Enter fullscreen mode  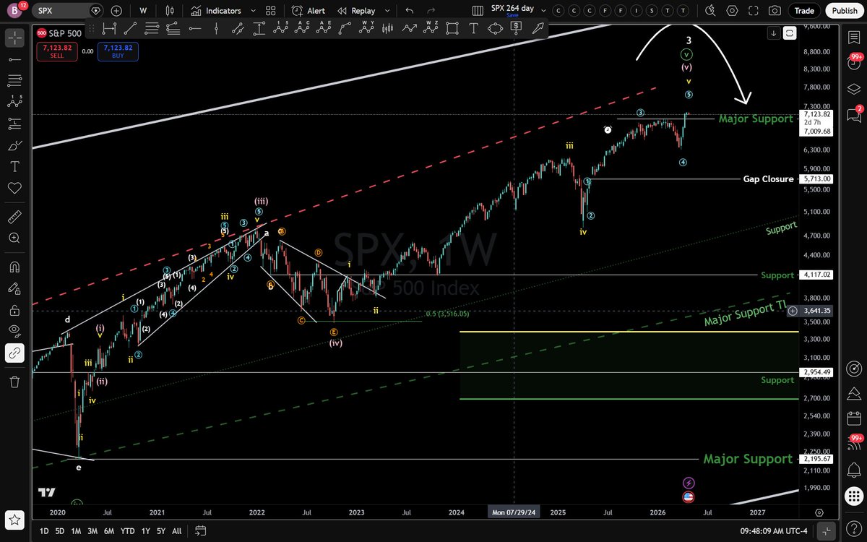[754, 11]
